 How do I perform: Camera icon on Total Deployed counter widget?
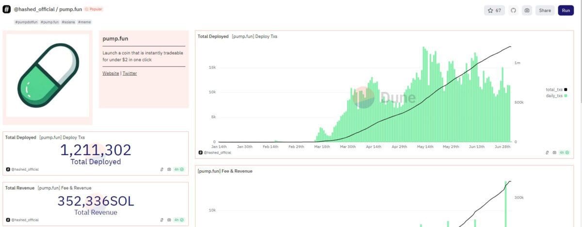(x=169, y=169)
